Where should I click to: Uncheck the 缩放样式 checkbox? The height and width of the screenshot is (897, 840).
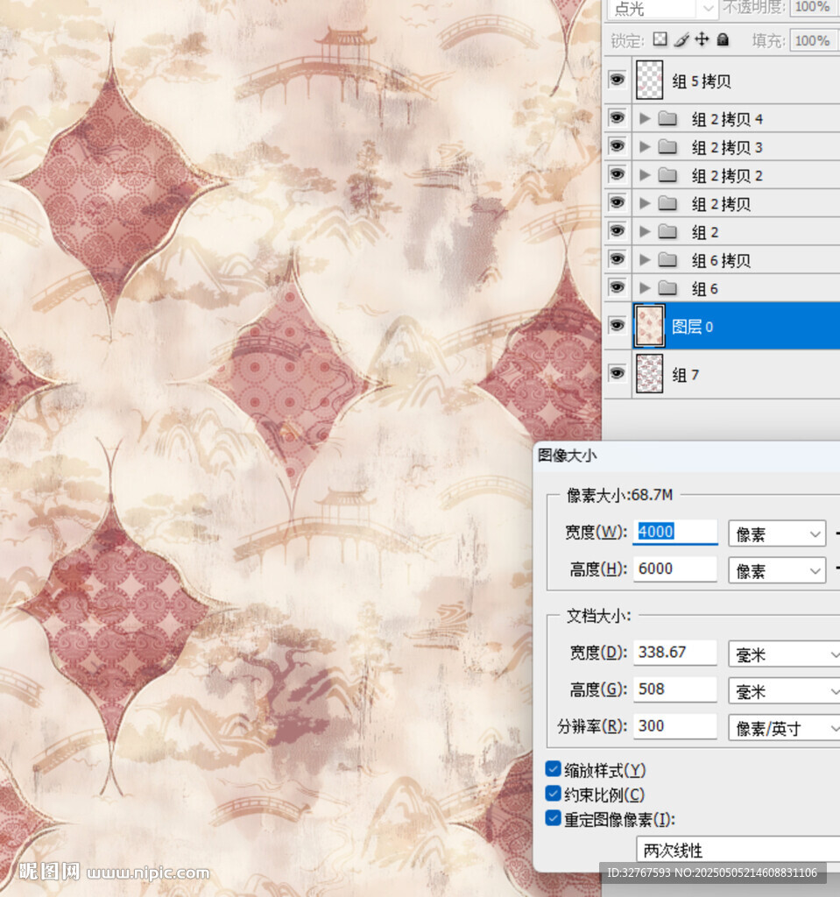pyautogui.click(x=553, y=769)
